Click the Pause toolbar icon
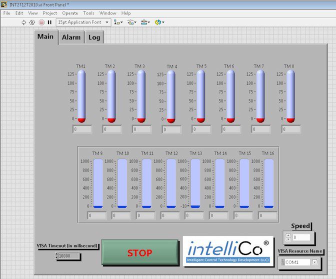 pos(49,22)
